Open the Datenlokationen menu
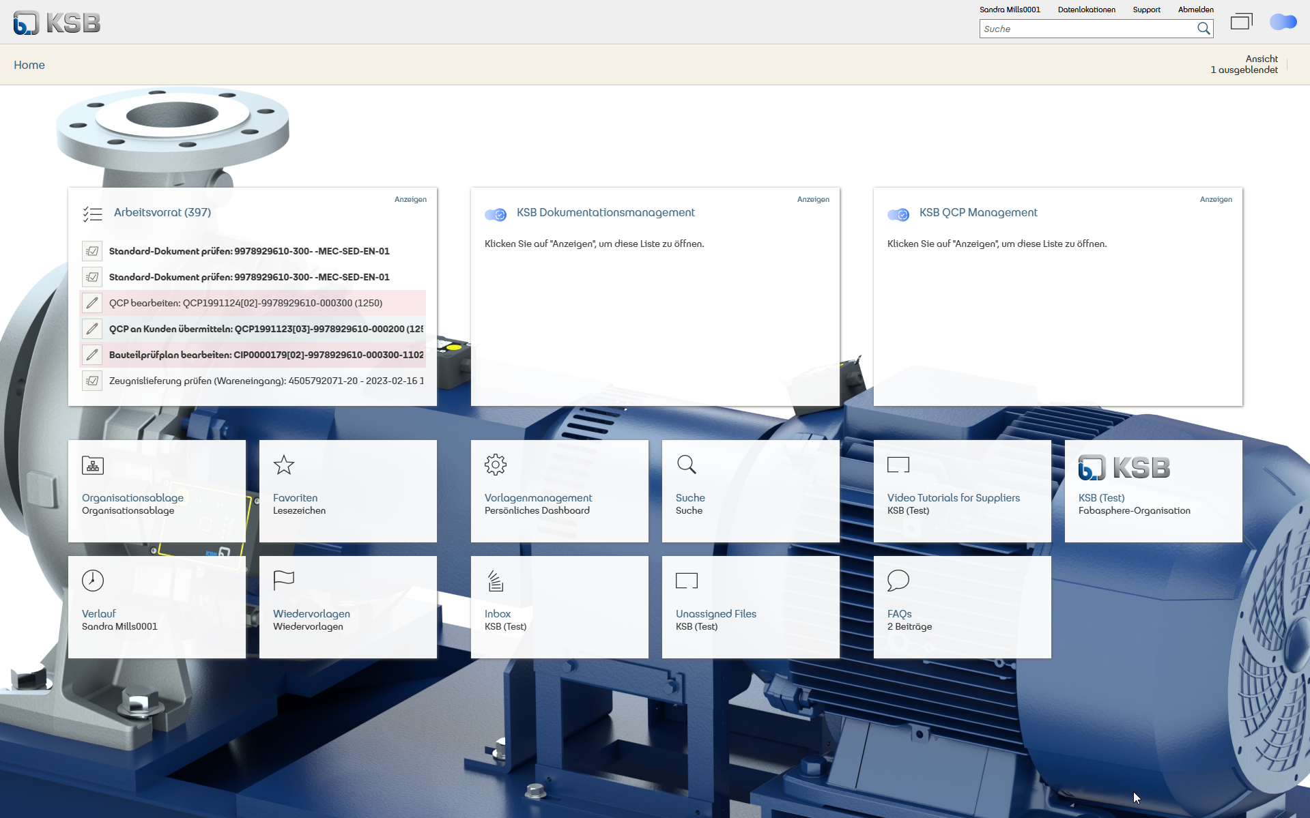Viewport: 1310px width, 818px height. click(x=1086, y=9)
